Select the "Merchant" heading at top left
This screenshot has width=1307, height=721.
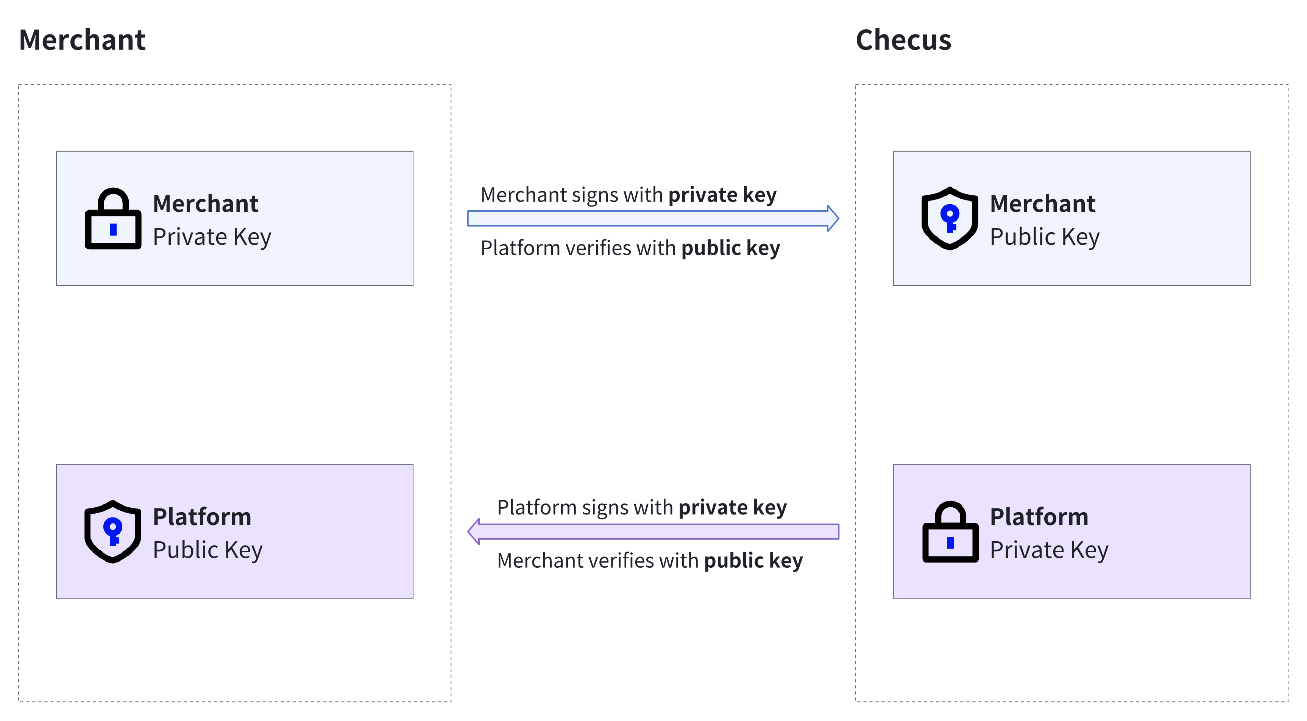coord(82,40)
